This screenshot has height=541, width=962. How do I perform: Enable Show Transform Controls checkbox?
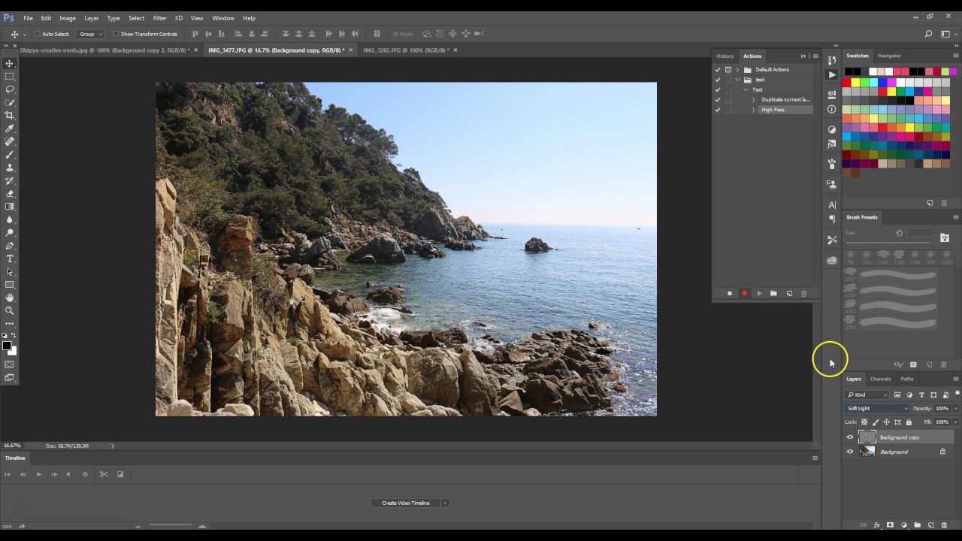coord(116,34)
